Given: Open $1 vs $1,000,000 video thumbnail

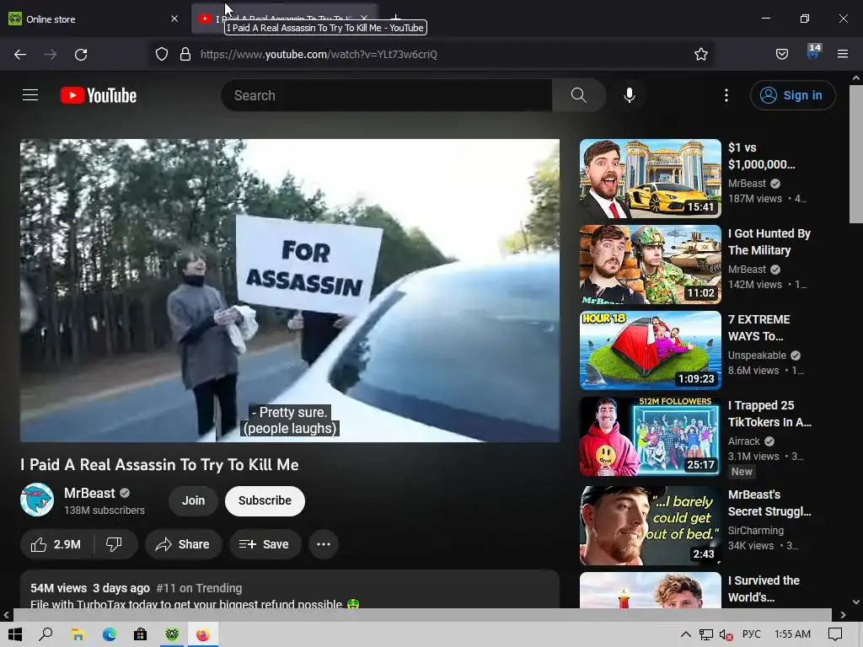Looking at the screenshot, I should pos(650,179).
